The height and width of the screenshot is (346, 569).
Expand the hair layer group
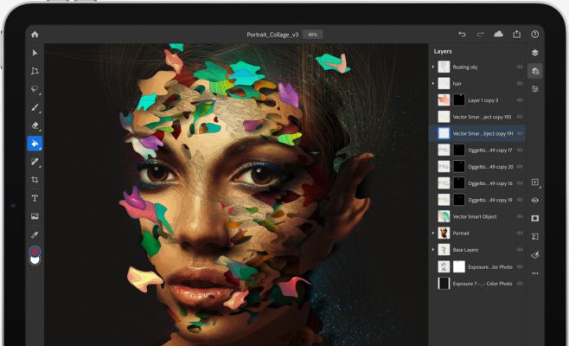coord(433,83)
